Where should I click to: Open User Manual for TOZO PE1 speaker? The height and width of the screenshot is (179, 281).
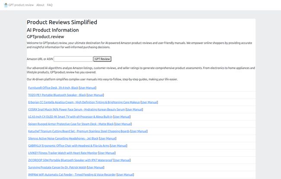(95, 95)
